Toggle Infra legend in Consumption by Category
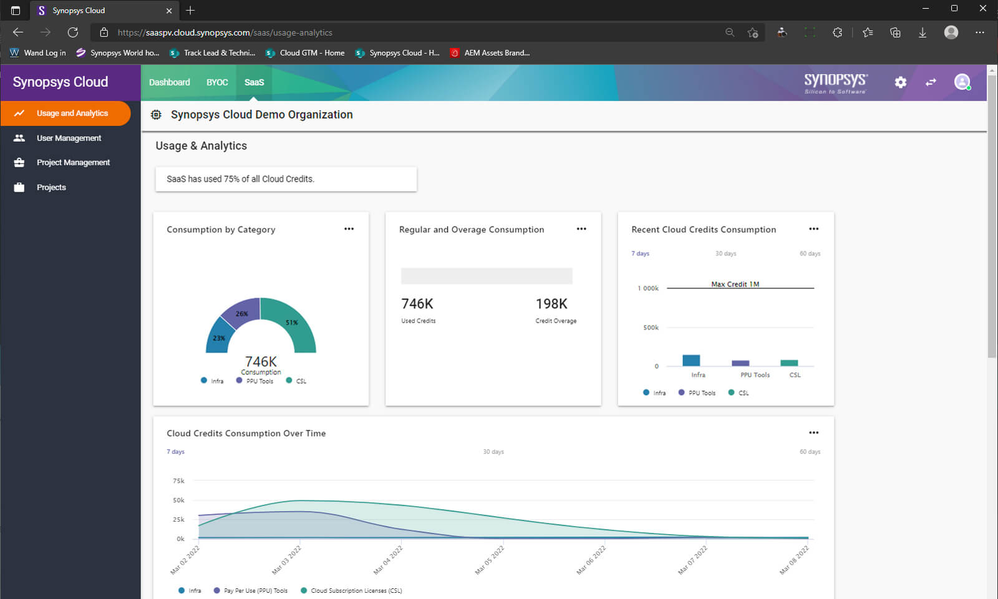The height and width of the screenshot is (599, 998). [x=212, y=381]
